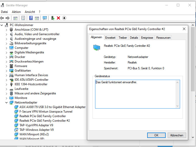Click the show/hide console tree icon

tap(15, 18)
